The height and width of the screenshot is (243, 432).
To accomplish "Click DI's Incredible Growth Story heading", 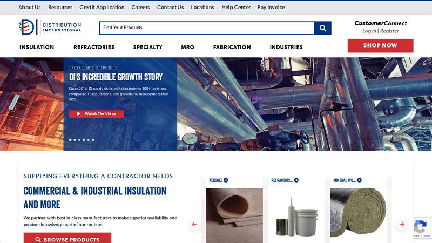I will tap(116, 77).
